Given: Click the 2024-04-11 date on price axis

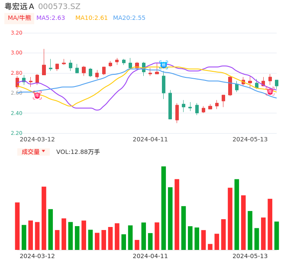Looking at the screenshot, I should pos(150,139).
